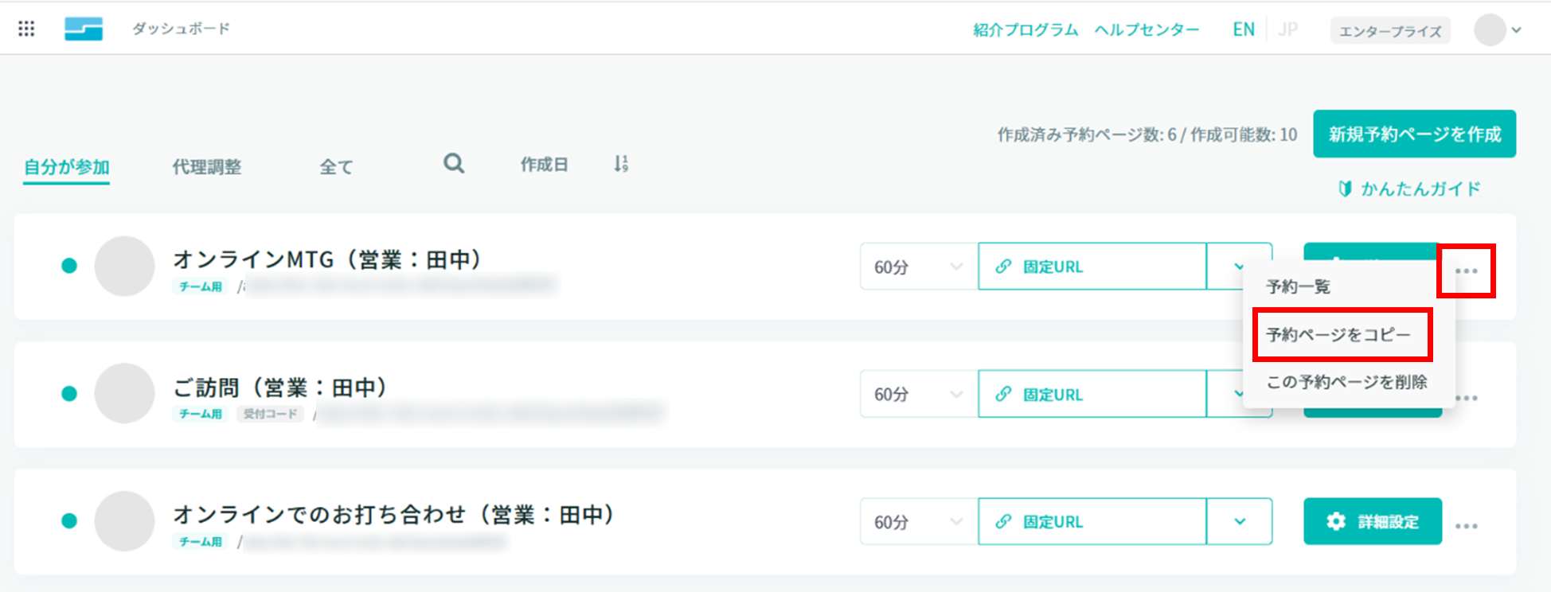Open three-dot menu for ご訪問 row
Image resolution: width=1551 pixels, height=592 pixels.
1466,398
